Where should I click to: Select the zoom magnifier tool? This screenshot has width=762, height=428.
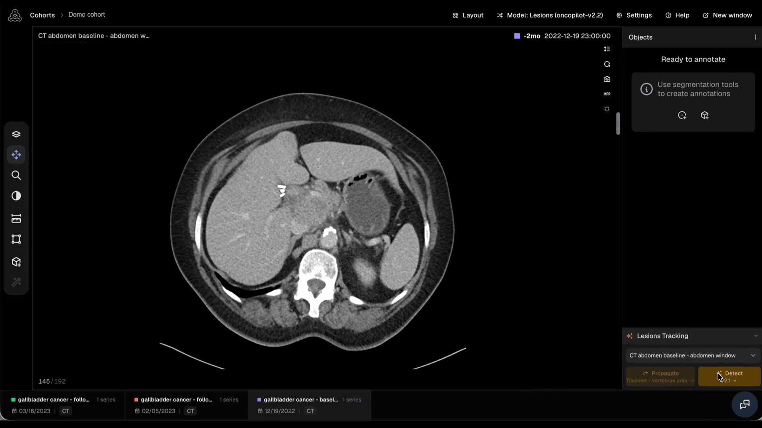[x=16, y=175]
